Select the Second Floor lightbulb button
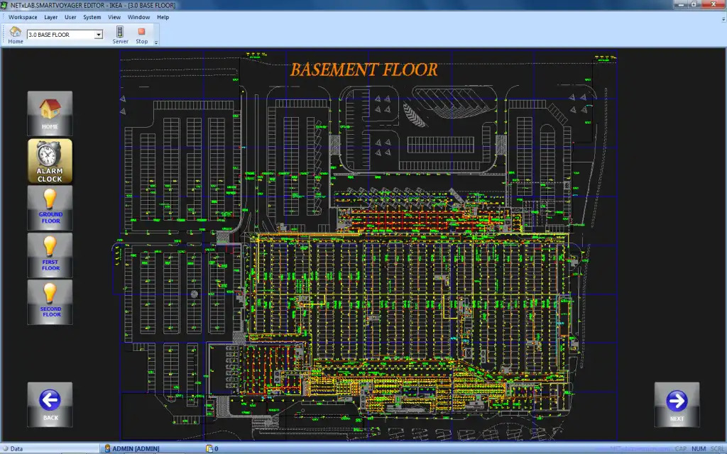 tap(50, 301)
